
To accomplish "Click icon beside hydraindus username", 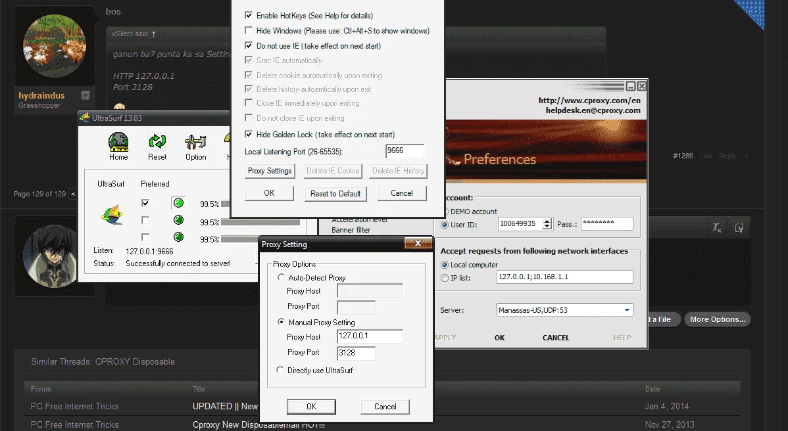I will click(86, 95).
